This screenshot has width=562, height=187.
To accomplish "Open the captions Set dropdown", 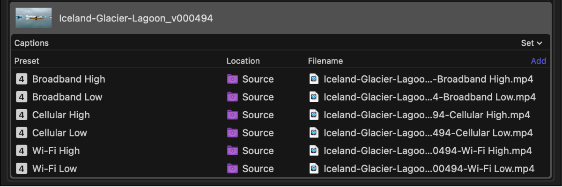I will pyautogui.click(x=532, y=43).
